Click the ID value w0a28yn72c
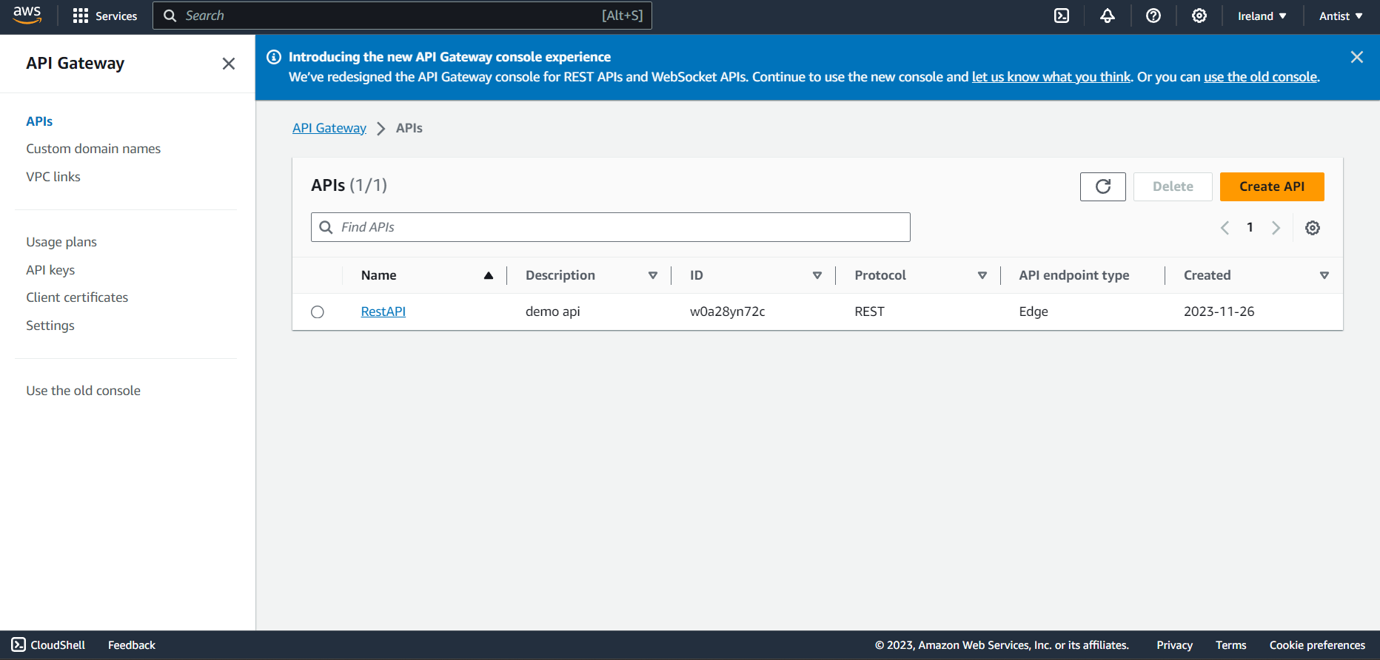Image resolution: width=1380 pixels, height=660 pixels. 728,312
